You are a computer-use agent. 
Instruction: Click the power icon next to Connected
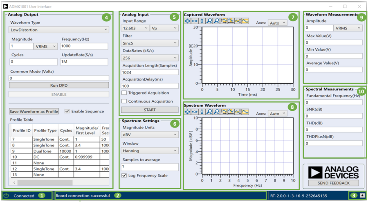click(x=7, y=195)
